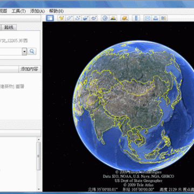
Task: Open the 帮助(H) menu
Action: coord(57,11)
